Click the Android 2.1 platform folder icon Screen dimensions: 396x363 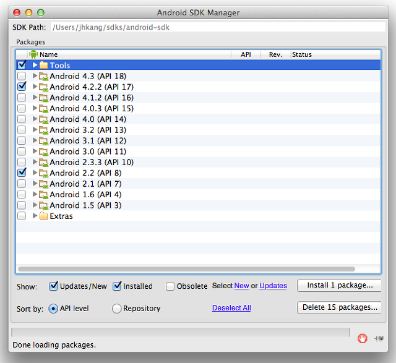pos(44,184)
